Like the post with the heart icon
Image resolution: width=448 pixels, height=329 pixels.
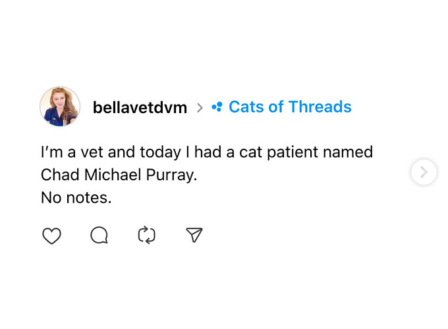pyautogui.click(x=51, y=235)
